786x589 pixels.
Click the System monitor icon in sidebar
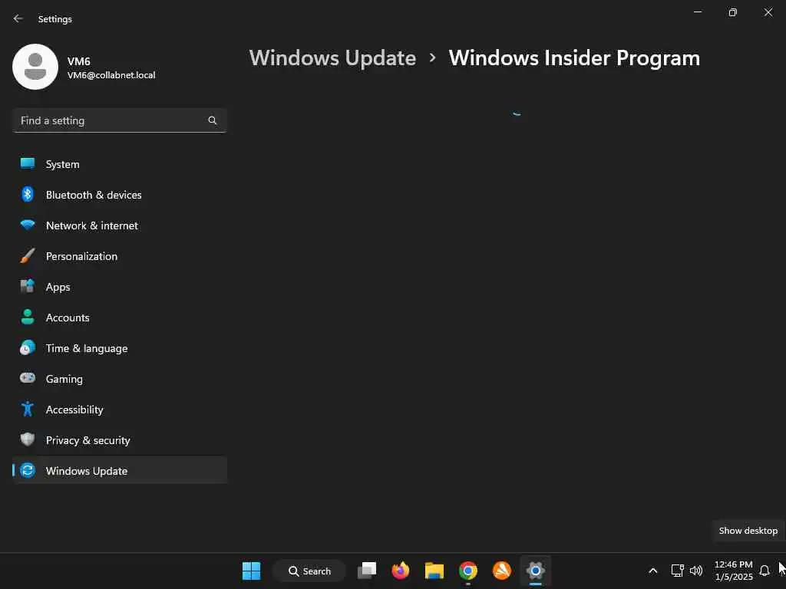[x=28, y=164]
